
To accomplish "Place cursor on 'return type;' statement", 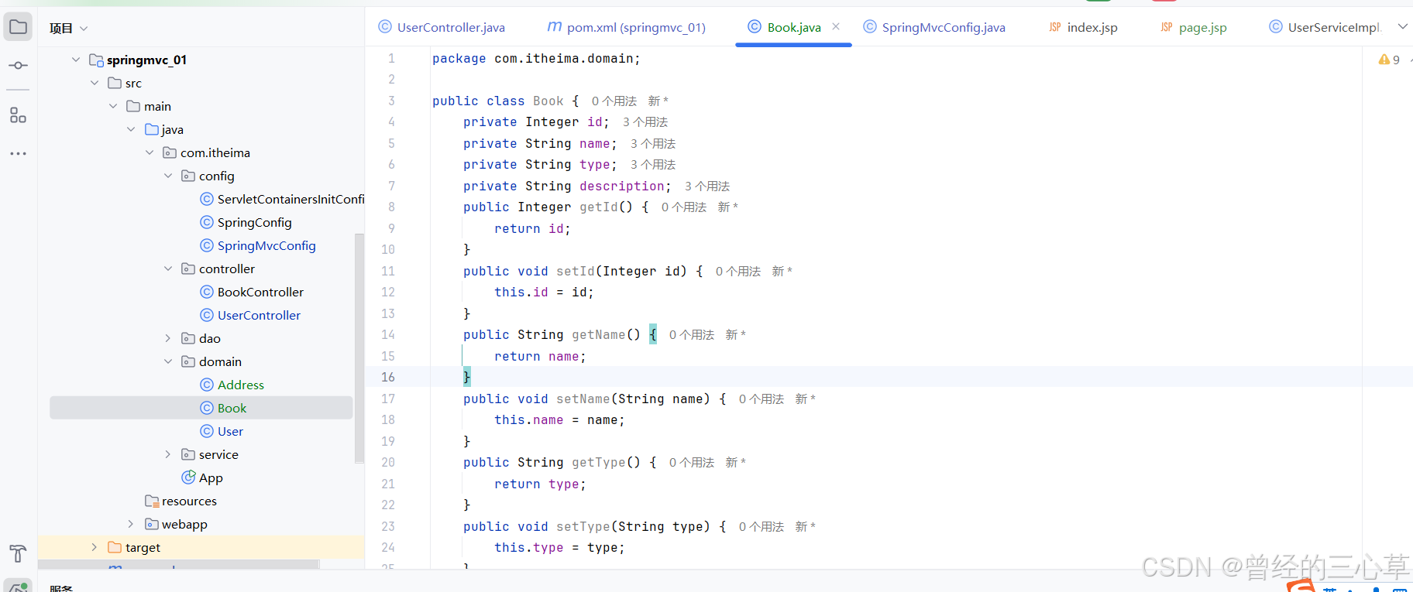I will click(540, 484).
